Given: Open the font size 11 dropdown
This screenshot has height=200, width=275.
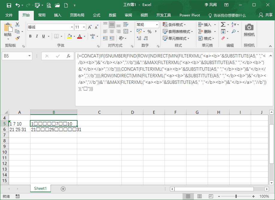Looking at the screenshot, I should pyautogui.click(x=84, y=27).
